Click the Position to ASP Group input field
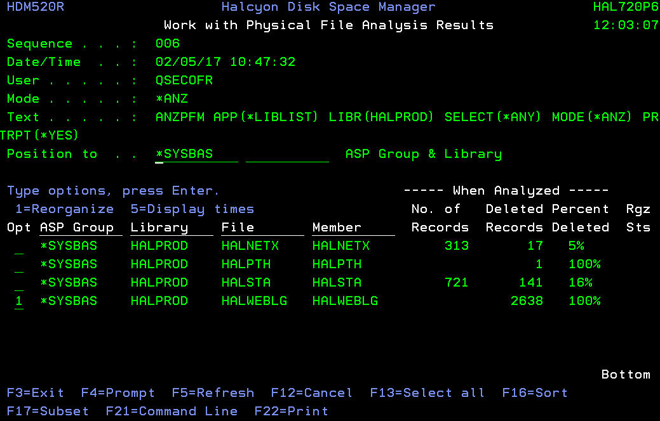 click(196, 154)
